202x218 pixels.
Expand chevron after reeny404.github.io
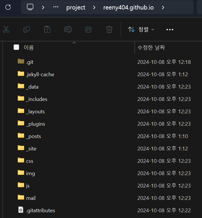[163, 7]
